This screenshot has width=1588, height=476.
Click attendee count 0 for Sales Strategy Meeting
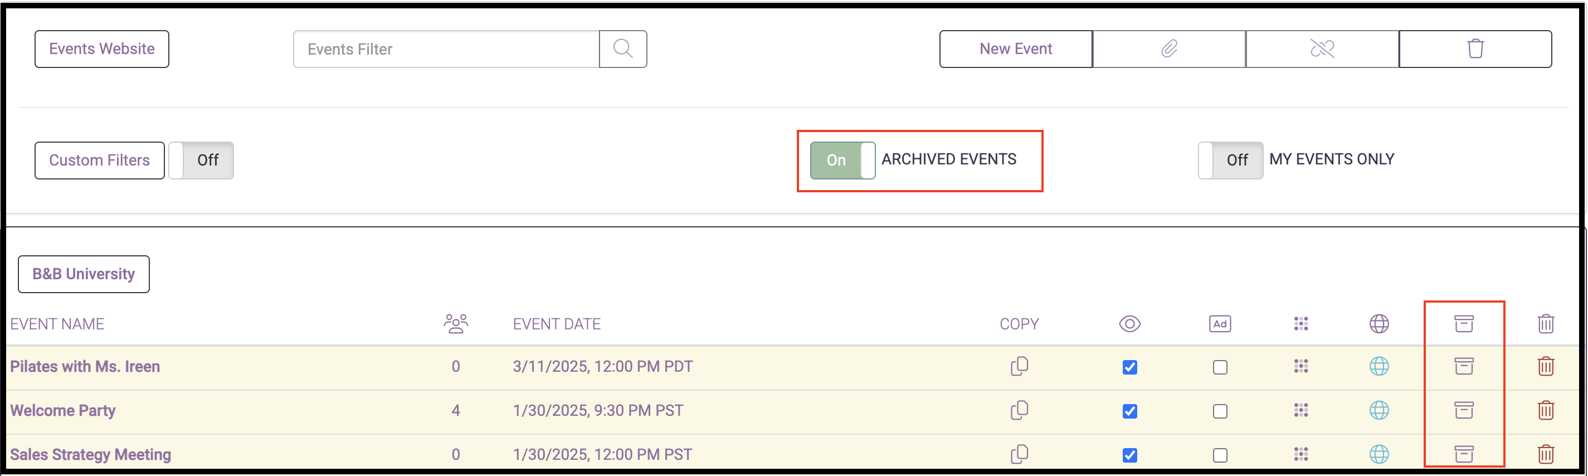pyautogui.click(x=456, y=454)
